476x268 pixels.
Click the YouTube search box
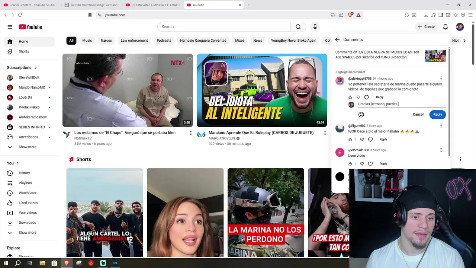(x=224, y=27)
